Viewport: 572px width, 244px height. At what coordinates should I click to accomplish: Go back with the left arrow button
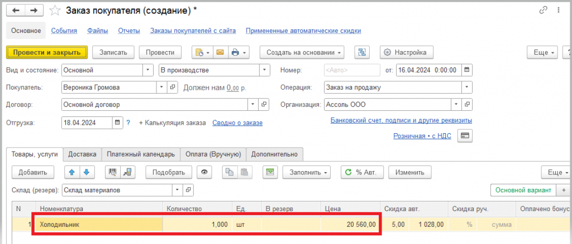[16, 11]
